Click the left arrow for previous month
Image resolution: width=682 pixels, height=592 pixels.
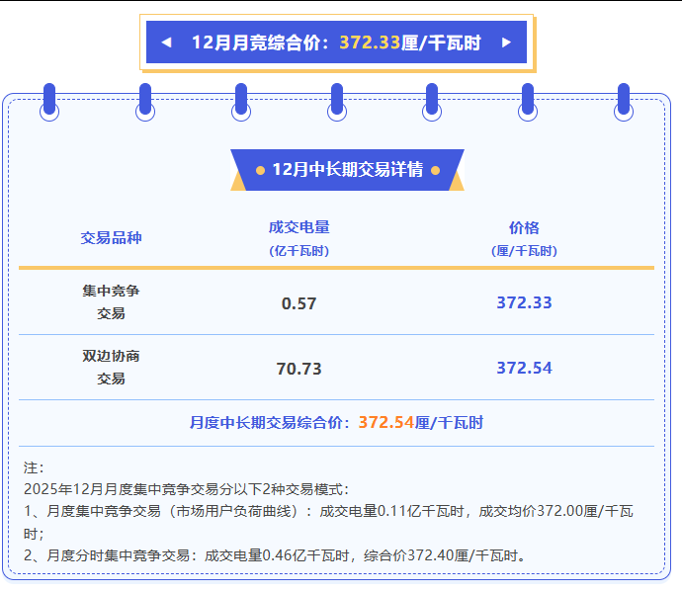(166, 42)
